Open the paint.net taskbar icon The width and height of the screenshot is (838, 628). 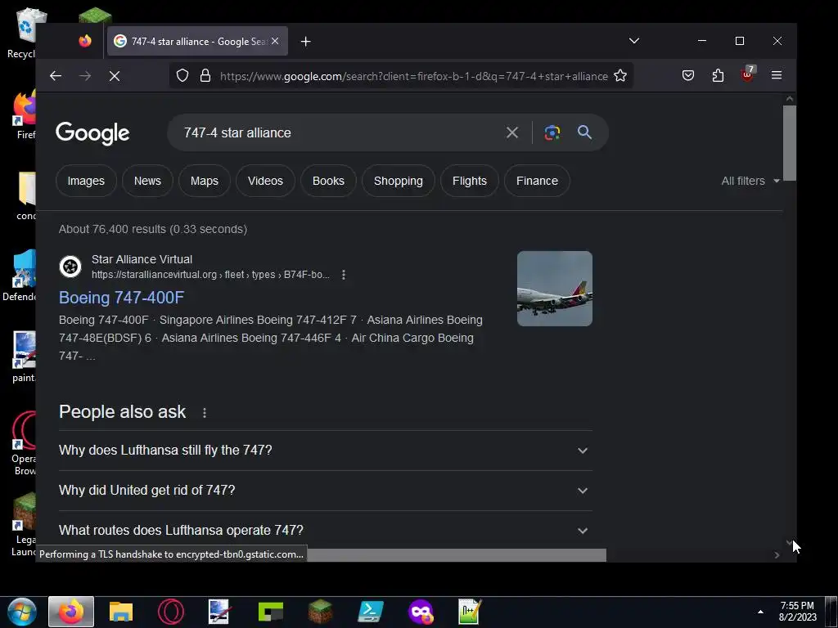click(219, 612)
